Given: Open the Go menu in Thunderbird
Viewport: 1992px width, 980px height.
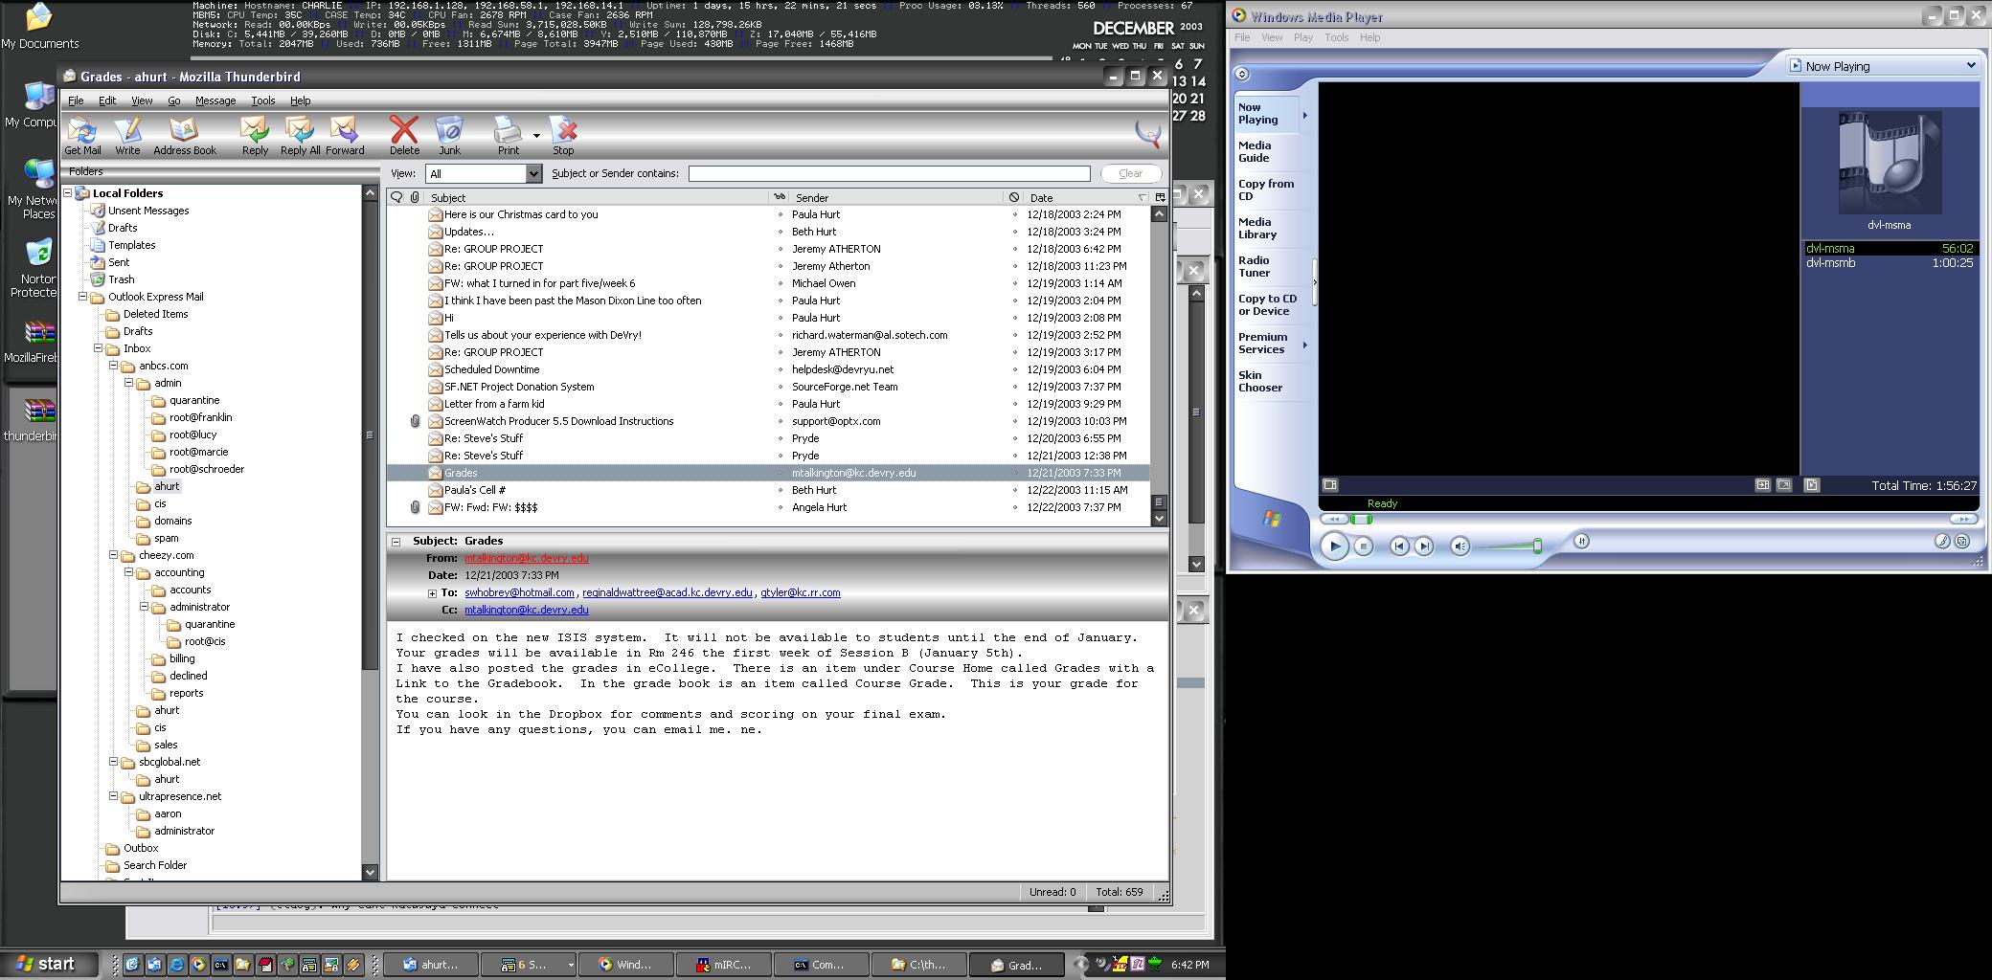Looking at the screenshot, I should [x=173, y=100].
